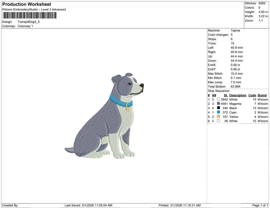Viewport: 270px width, 208px height.
Task: Click the Right value '40.9 mm'
Action: click(x=237, y=52)
